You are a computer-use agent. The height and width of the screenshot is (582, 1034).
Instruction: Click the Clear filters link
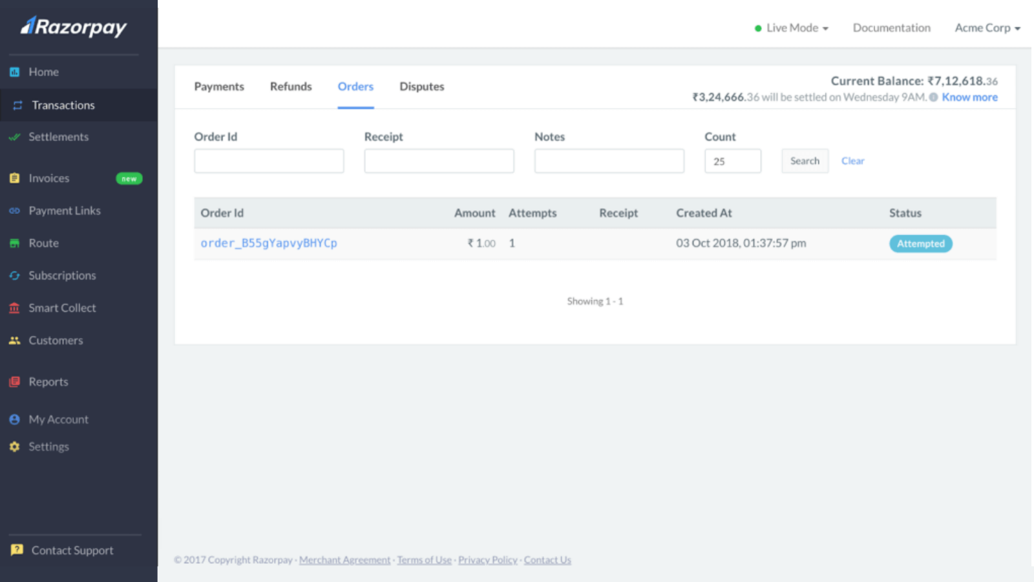pos(852,161)
